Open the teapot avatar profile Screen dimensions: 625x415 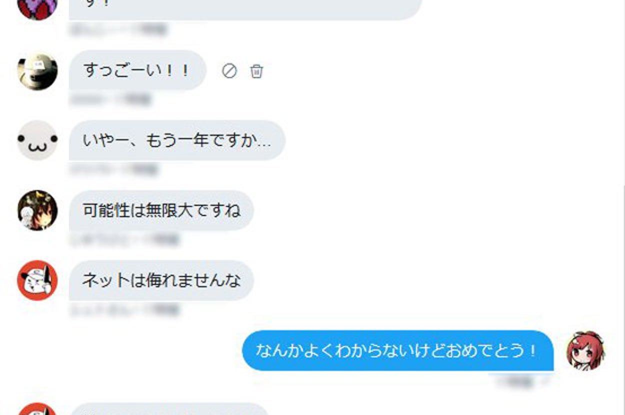(x=37, y=70)
